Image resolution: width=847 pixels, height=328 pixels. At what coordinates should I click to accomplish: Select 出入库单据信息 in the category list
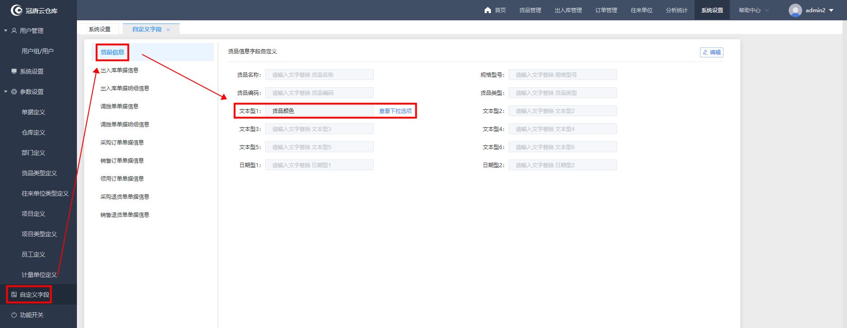(x=119, y=70)
